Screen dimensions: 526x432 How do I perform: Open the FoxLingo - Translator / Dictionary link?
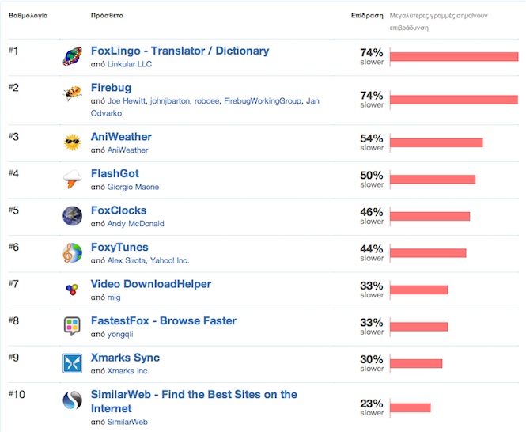pos(180,51)
